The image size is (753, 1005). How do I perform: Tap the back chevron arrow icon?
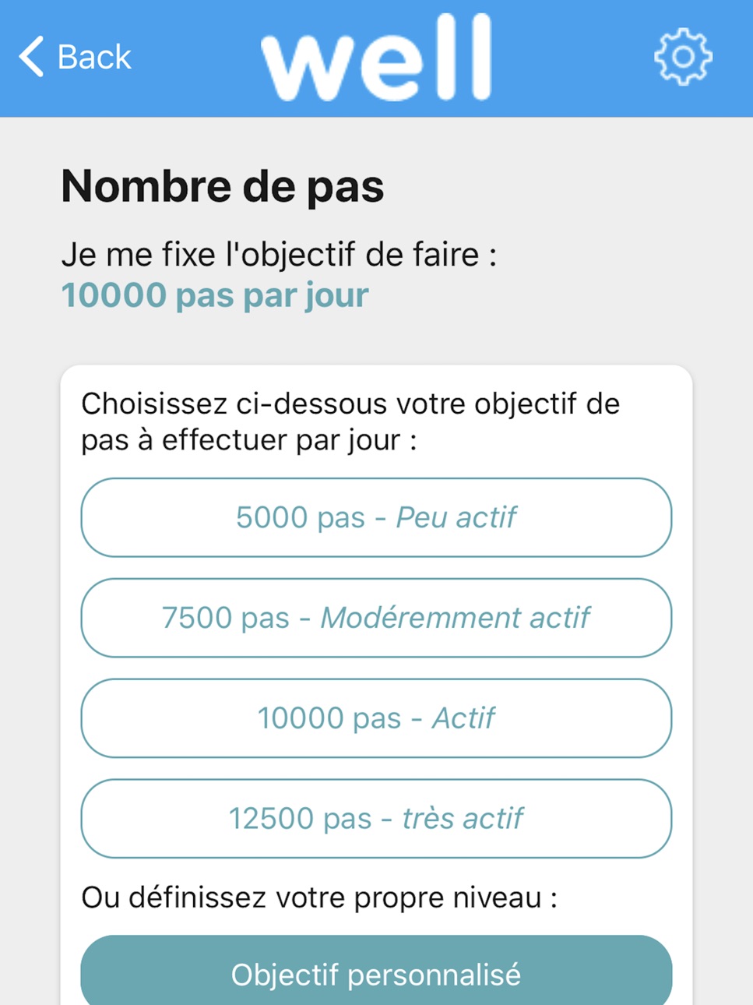click(x=31, y=57)
